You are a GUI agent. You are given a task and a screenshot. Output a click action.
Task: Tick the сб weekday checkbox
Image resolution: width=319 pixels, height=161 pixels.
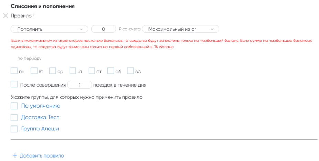pyautogui.click(x=111, y=71)
